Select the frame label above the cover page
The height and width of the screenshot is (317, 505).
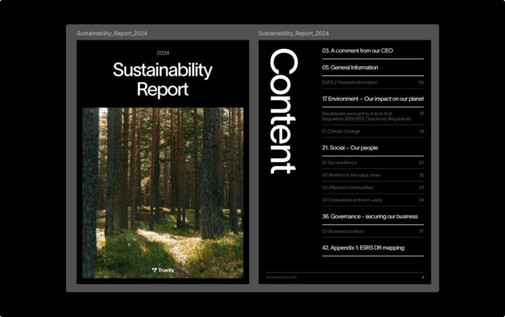click(x=112, y=33)
